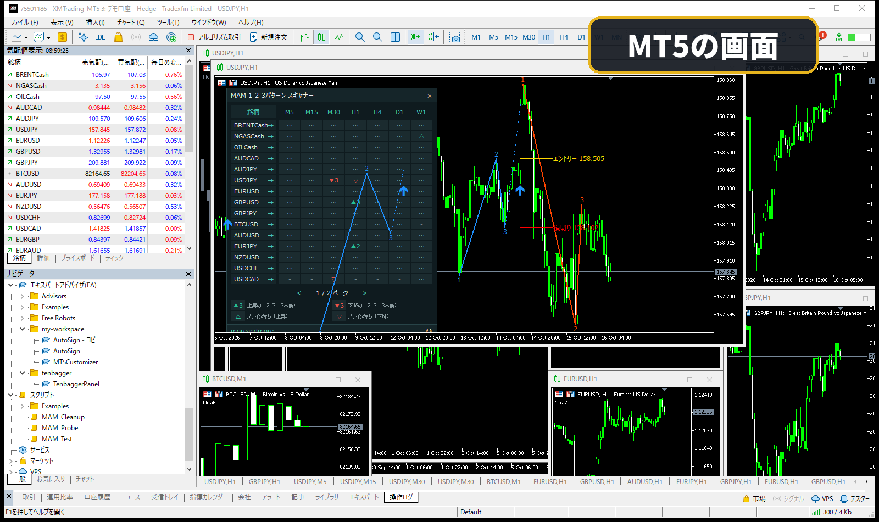879x522 pixels.
Task: Expand the Advisors folder in Navigator
Action: 23,296
